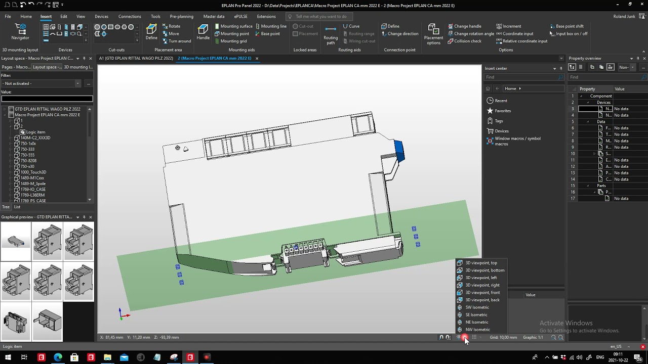This screenshot has height=364, width=648.
Task: Select the Mounting grid option
Action: [x=230, y=41]
